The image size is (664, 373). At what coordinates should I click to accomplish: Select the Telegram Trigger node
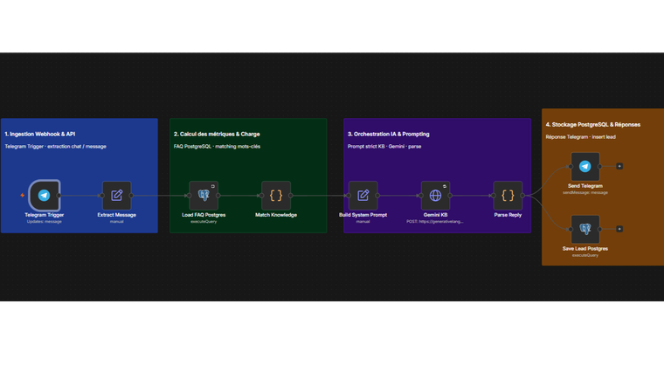(44, 195)
